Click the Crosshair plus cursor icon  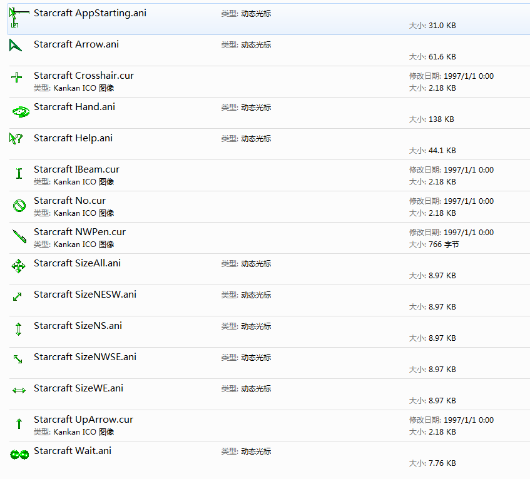[16, 78]
